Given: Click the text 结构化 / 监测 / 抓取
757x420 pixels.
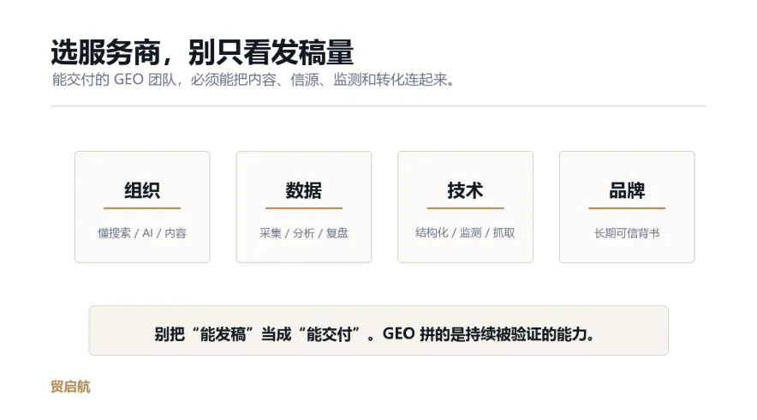Looking at the screenshot, I should (x=465, y=233).
